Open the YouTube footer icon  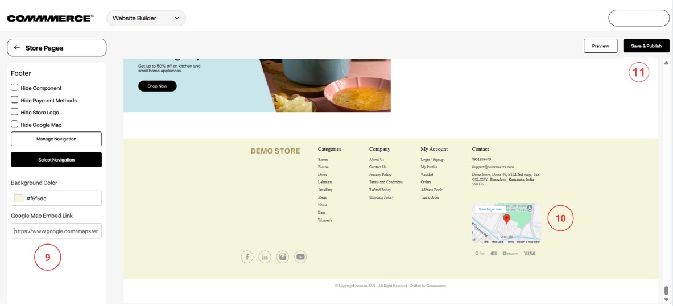[x=300, y=257]
